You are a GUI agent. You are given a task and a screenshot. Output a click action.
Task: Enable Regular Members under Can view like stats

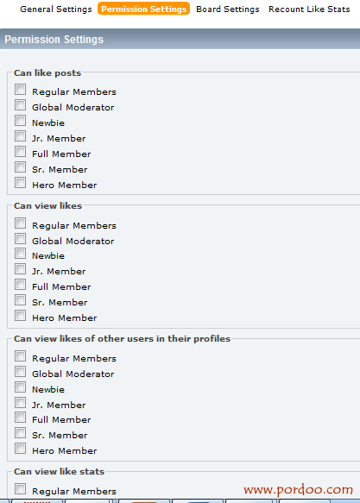[20, 488]
